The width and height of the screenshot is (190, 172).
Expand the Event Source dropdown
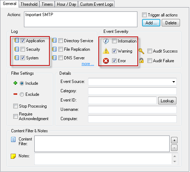(x=174, y=82)
